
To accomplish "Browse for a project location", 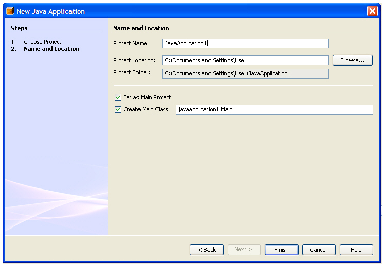I will [353, 60].
